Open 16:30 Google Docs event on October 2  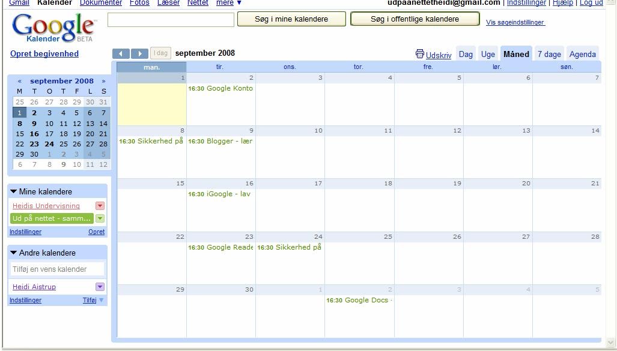point(359,300)
